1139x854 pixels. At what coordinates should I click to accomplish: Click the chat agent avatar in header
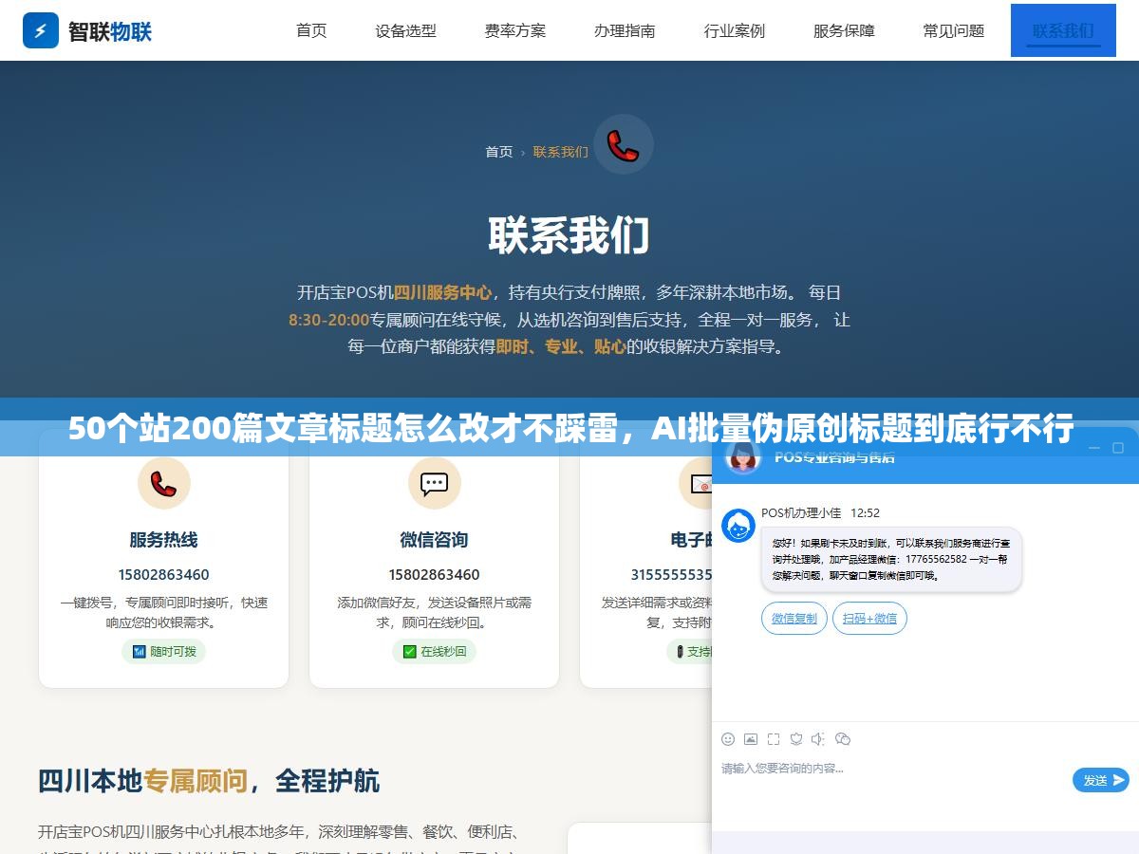coord(743,458)
